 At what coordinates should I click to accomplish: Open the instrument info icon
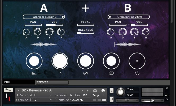click(x=103, y=91)
